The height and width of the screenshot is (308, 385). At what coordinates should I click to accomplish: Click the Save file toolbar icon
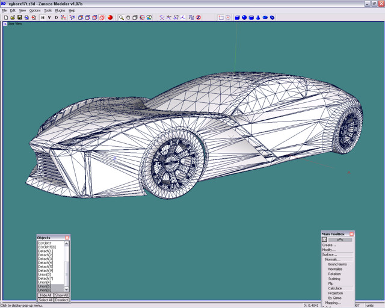click(19, 17)
